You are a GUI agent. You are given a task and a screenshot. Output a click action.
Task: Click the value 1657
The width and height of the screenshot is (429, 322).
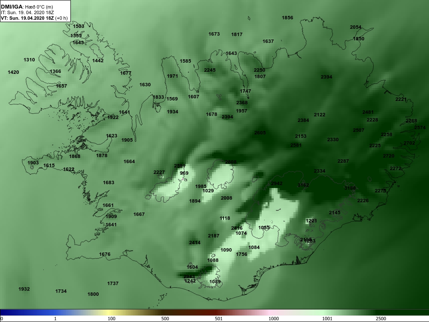61,86
